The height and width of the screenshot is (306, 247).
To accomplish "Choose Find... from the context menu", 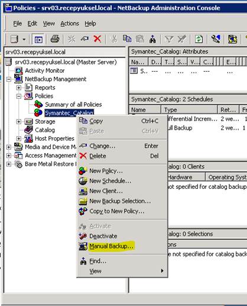I will tap(122, 261).
